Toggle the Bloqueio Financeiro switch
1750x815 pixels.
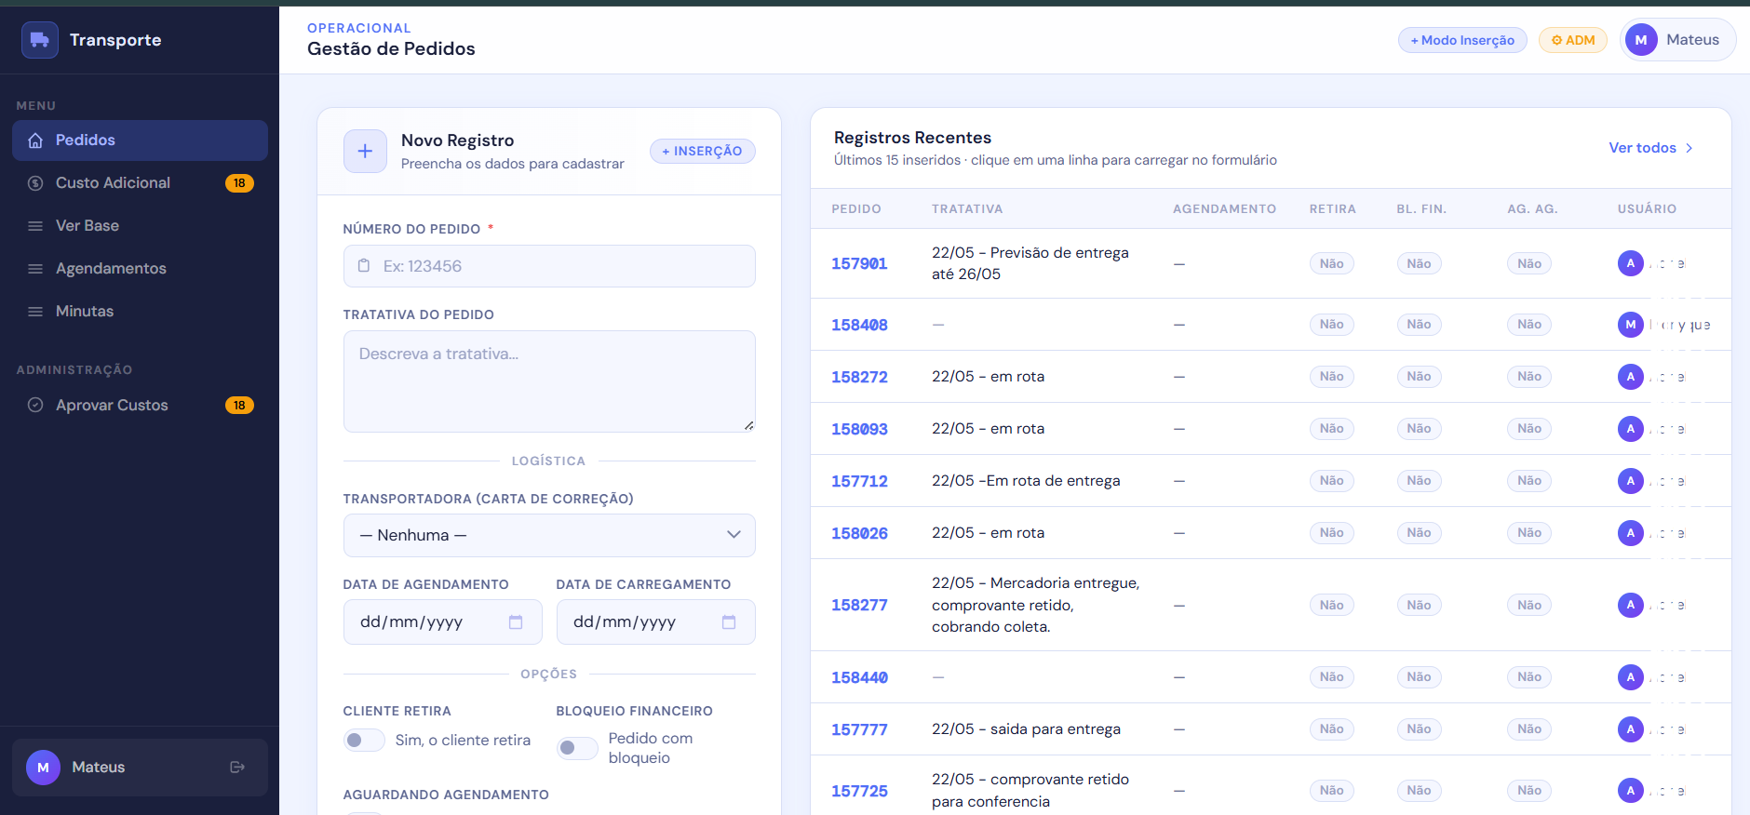pos(577,748)
